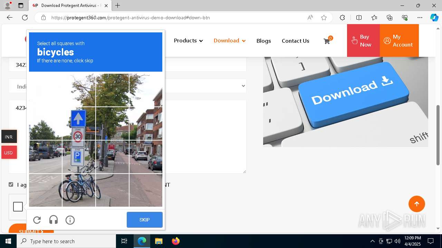Tick the reCAPTCHA checkbox
442x248 pixels.
(18, 207)
